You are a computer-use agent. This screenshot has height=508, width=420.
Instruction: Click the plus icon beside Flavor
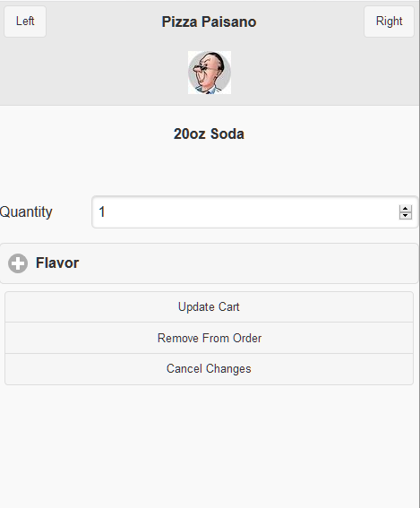click(18, 263)
